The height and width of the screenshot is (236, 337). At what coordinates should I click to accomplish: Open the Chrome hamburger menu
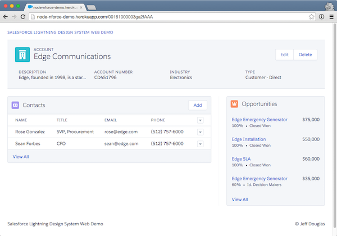(x=331, y=17)
